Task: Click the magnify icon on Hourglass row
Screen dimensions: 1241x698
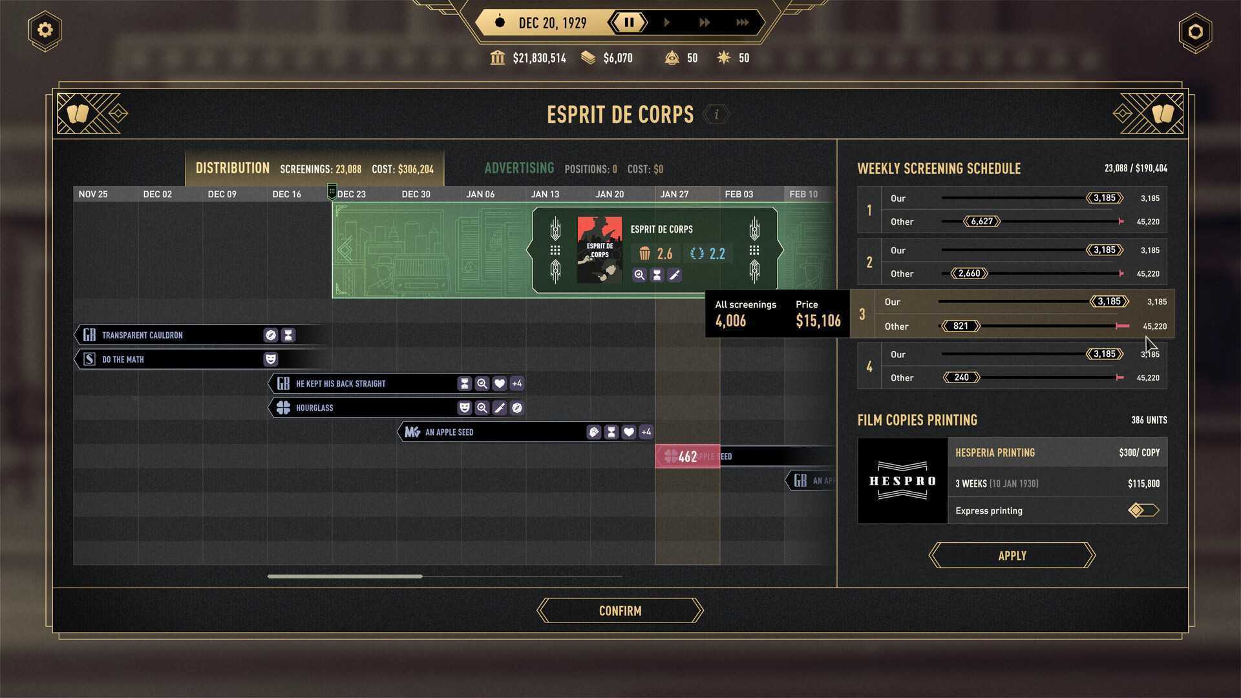Action: click(482, 407)
